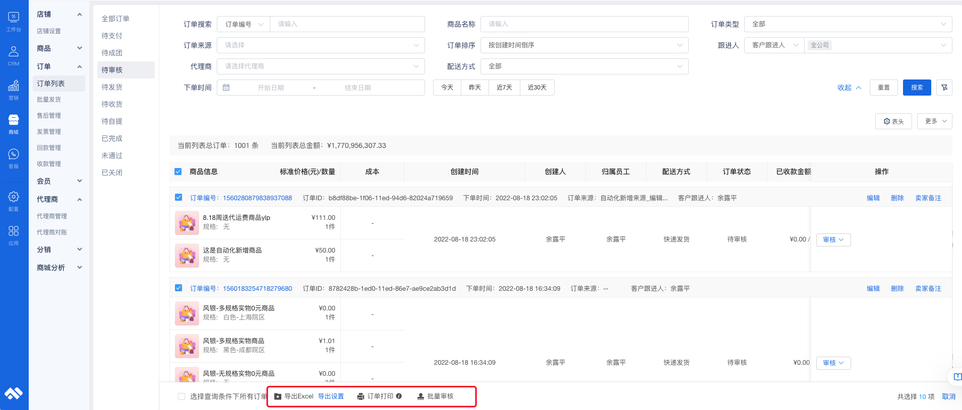This screenshot has height=410, width=962.
Task: Click the 订单打印 printer option
Action: click(x=379, y=396)
